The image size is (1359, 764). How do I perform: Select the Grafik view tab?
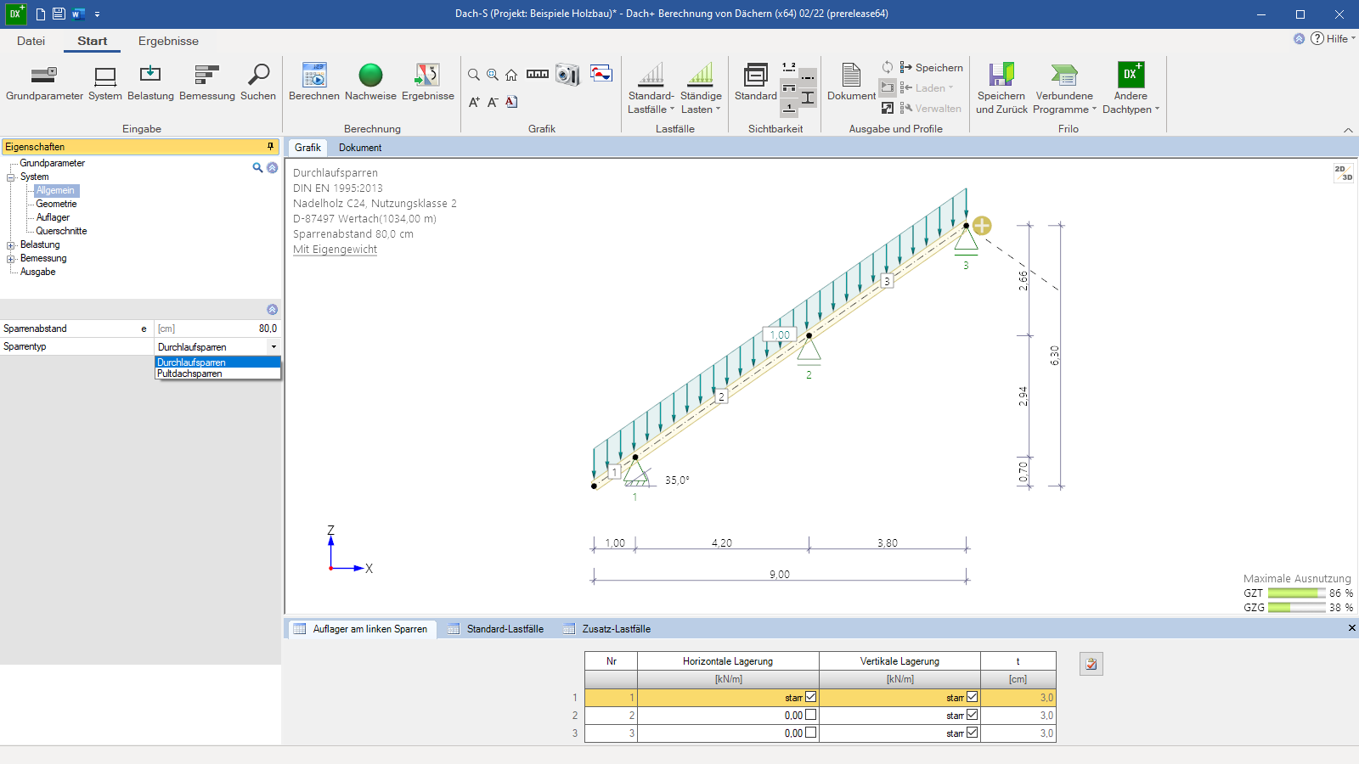[x=307, y=148]
